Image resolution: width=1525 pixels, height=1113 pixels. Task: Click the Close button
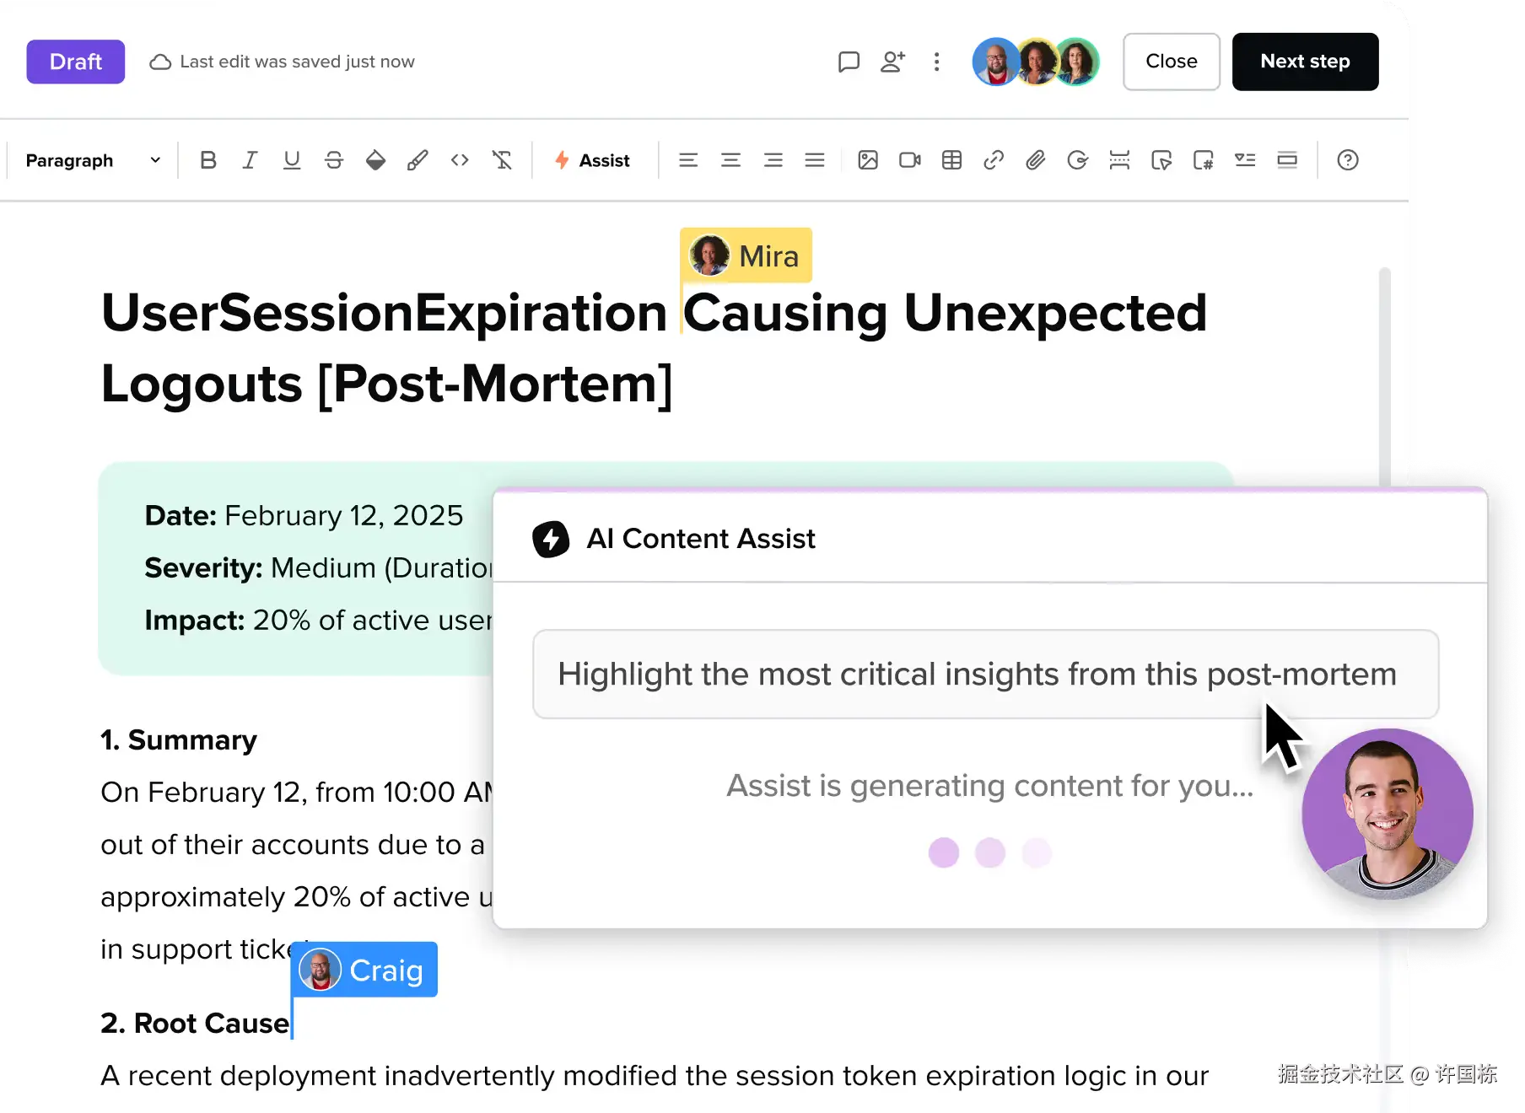coord(1171,62)
